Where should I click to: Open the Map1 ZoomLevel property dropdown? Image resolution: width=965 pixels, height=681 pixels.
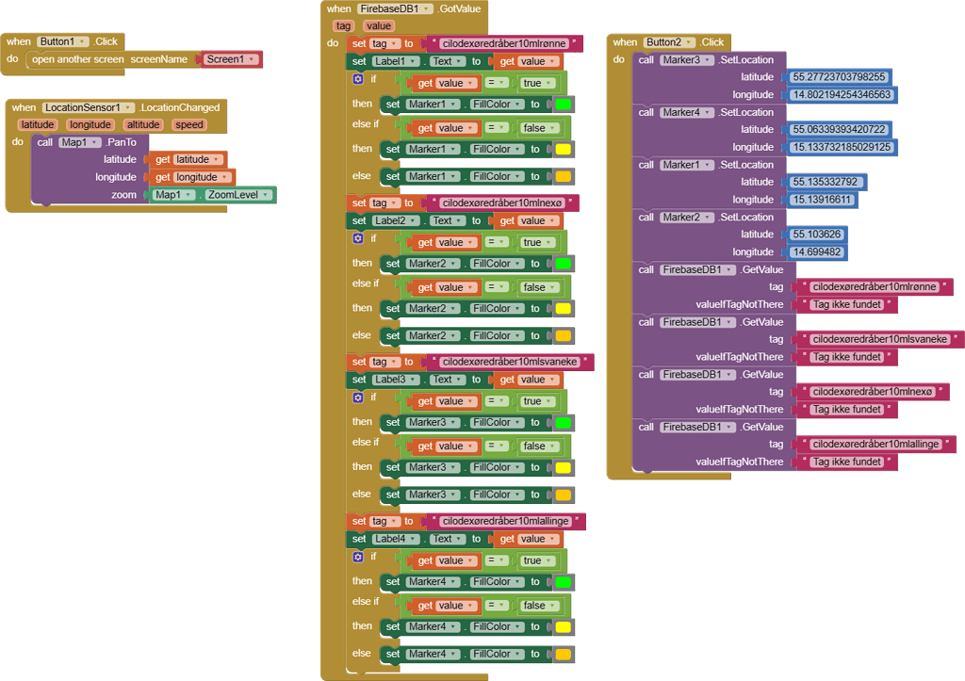click(266, 195)
